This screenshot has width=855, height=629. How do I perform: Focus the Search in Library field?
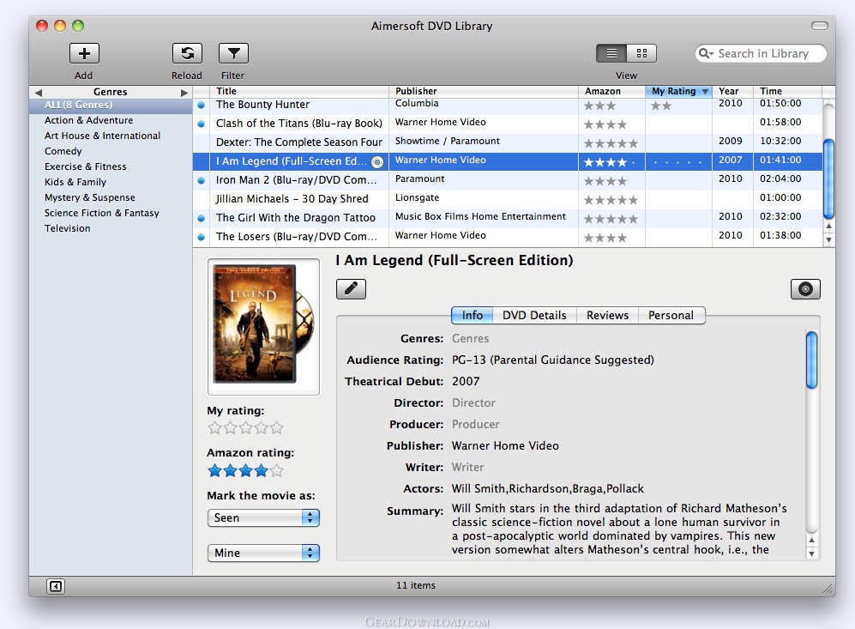coord(763,53)
